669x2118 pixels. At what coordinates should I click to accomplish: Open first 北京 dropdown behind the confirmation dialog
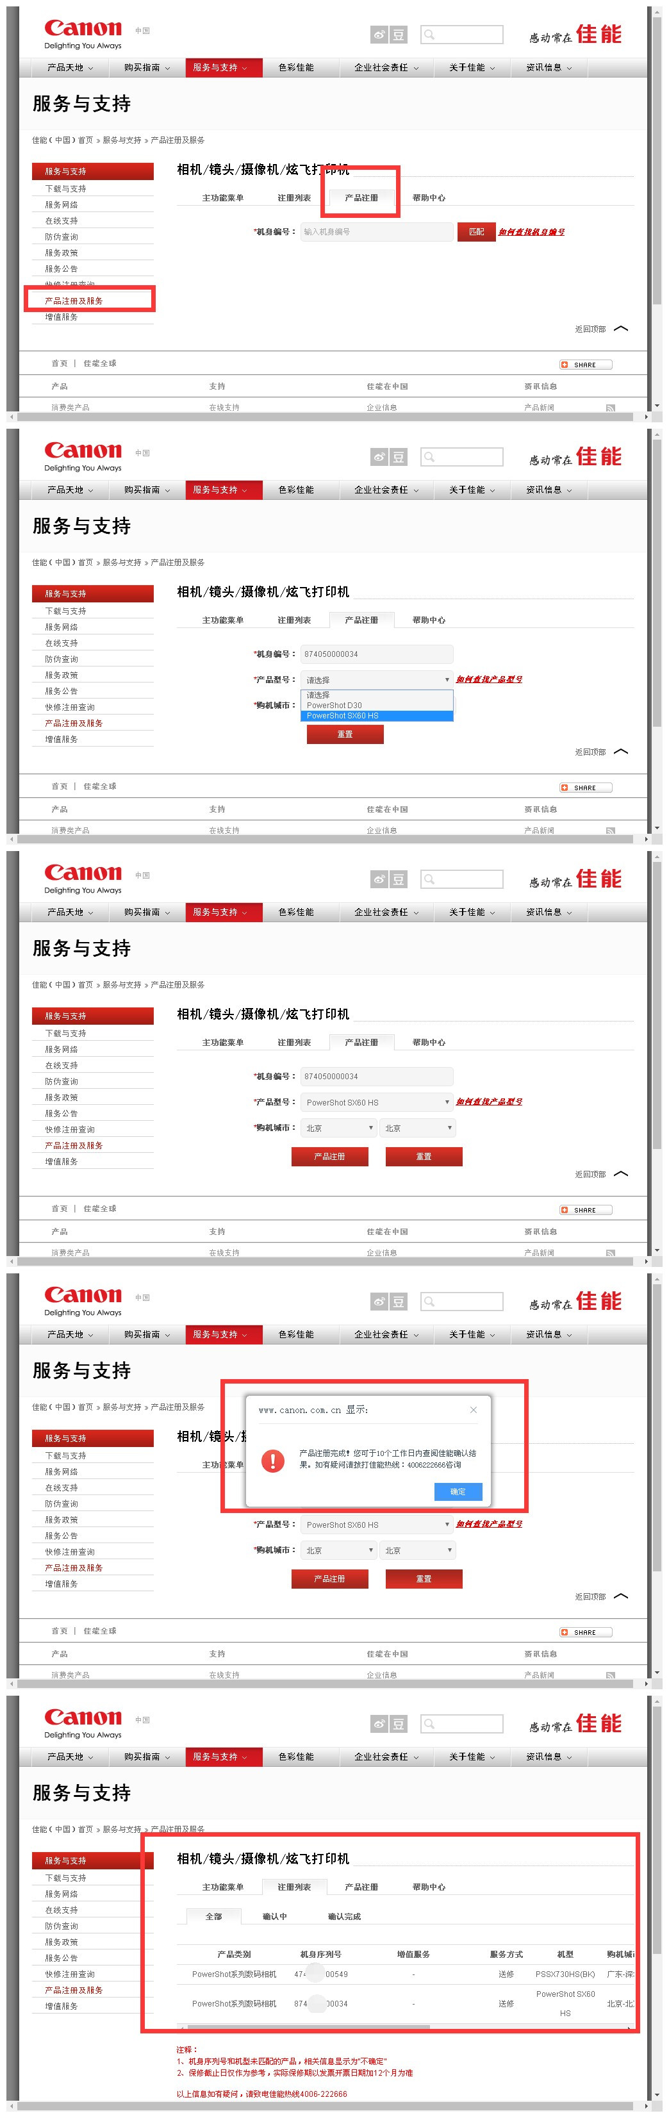coord(338,1551)
